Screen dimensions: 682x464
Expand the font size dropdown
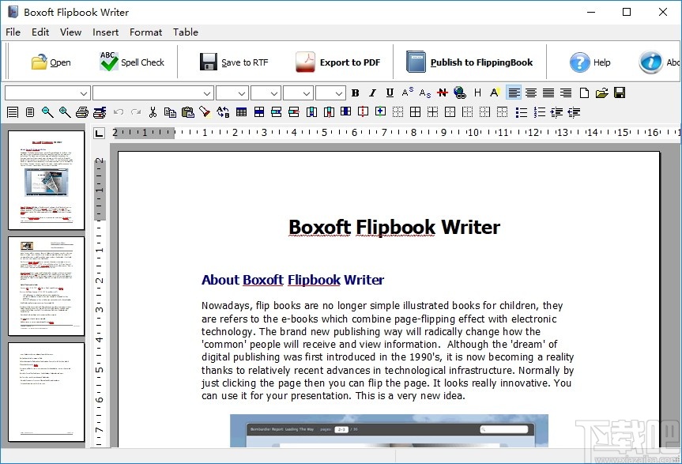coord(232,92)
